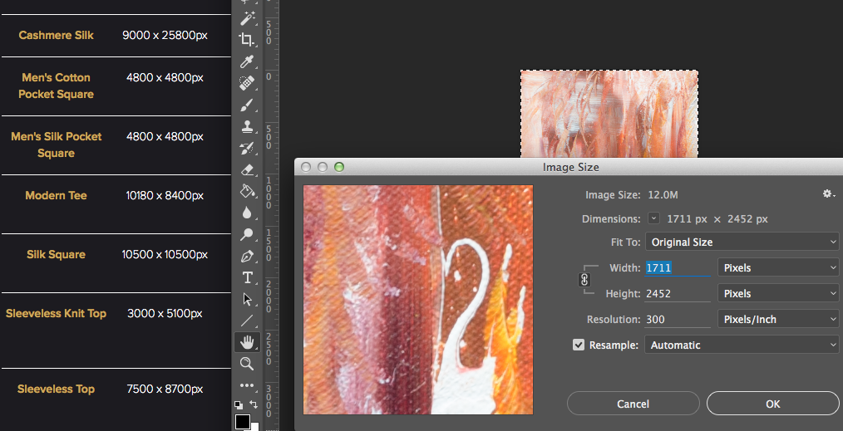Select the Type tool
This screenshot has width=843, height=431.
point(247,277)
